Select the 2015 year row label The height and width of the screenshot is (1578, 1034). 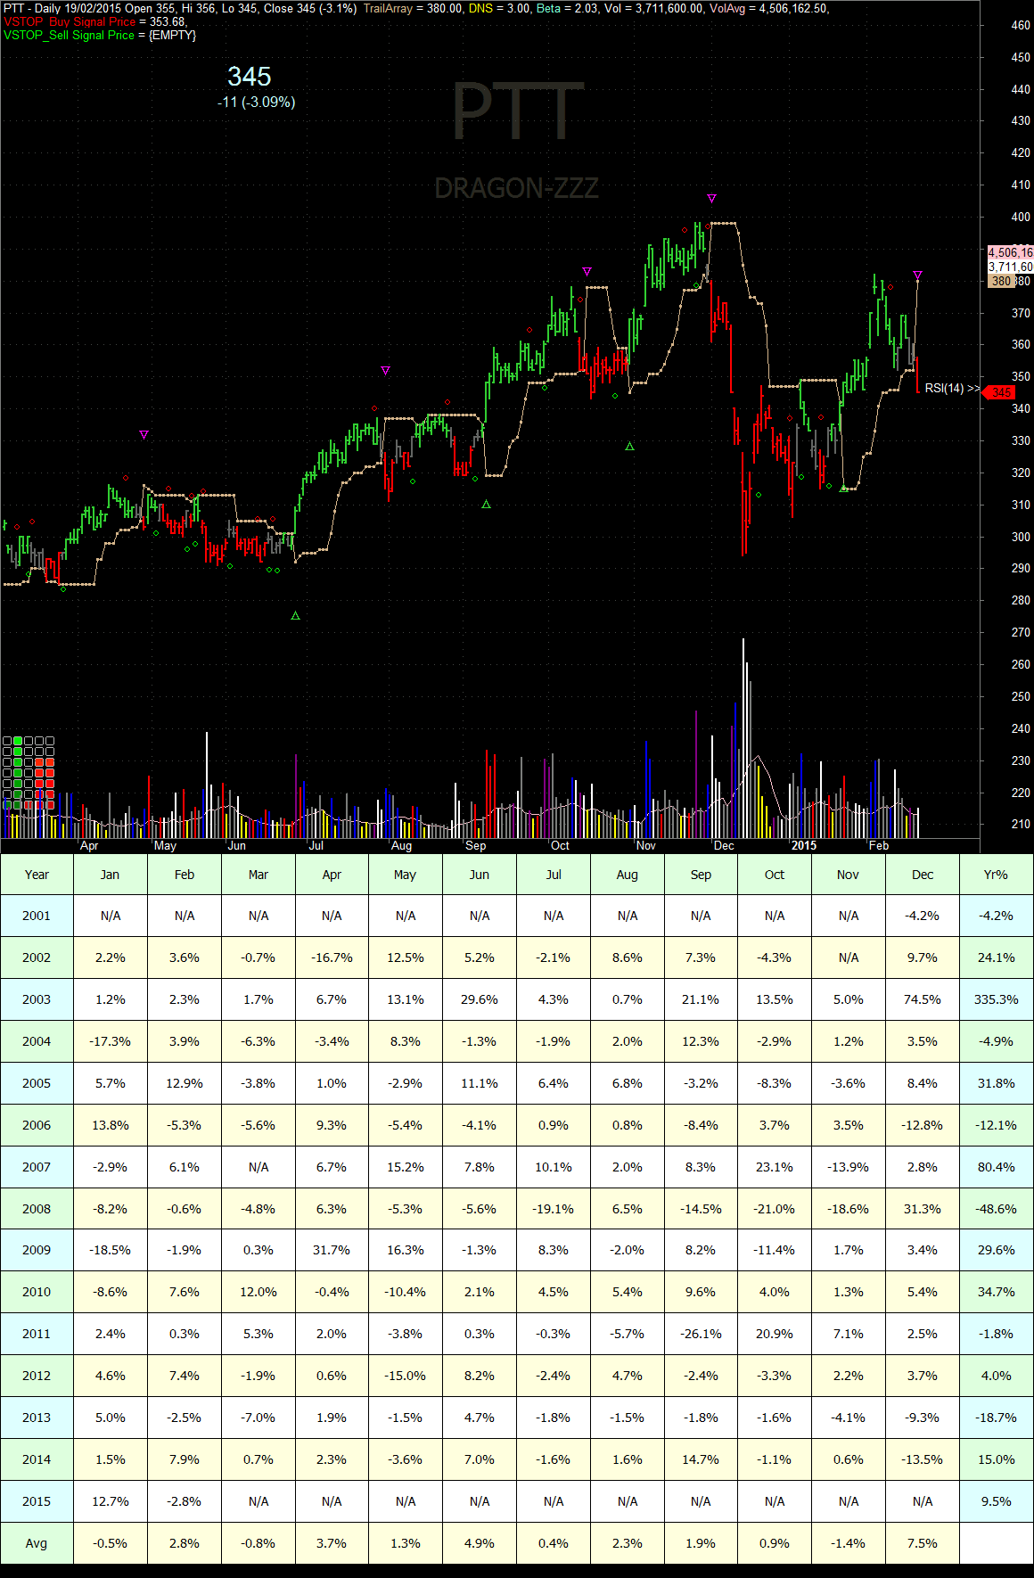pyautogui.click(x=37, y=1501)
